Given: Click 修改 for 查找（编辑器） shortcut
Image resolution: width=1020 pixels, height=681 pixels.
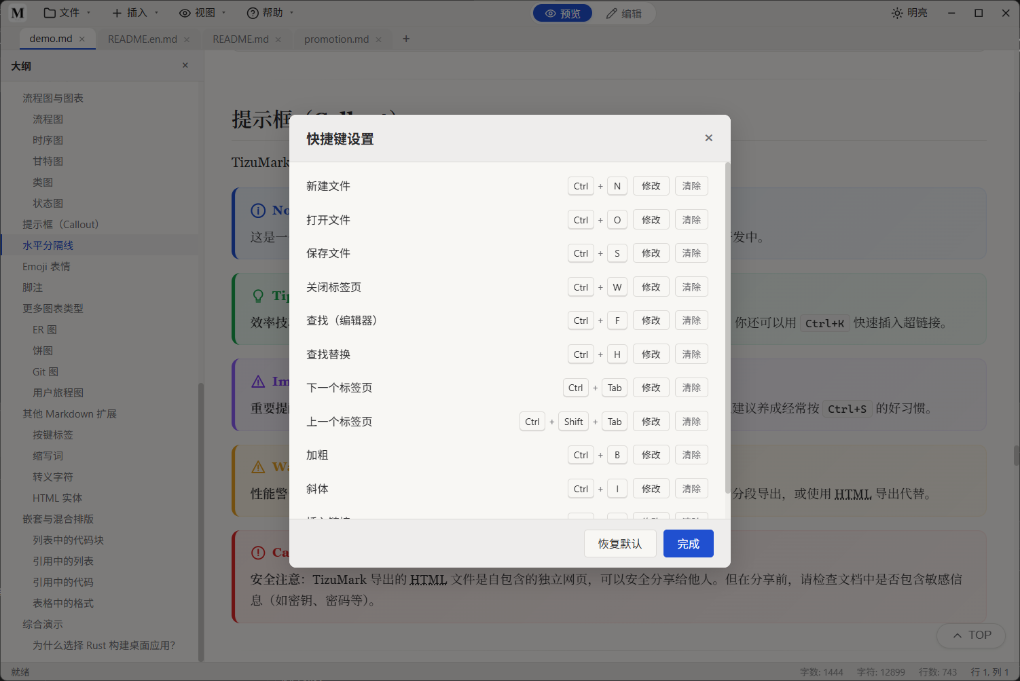Looking at the screenshot, I should pyautogui.click(x=651, y=320).
